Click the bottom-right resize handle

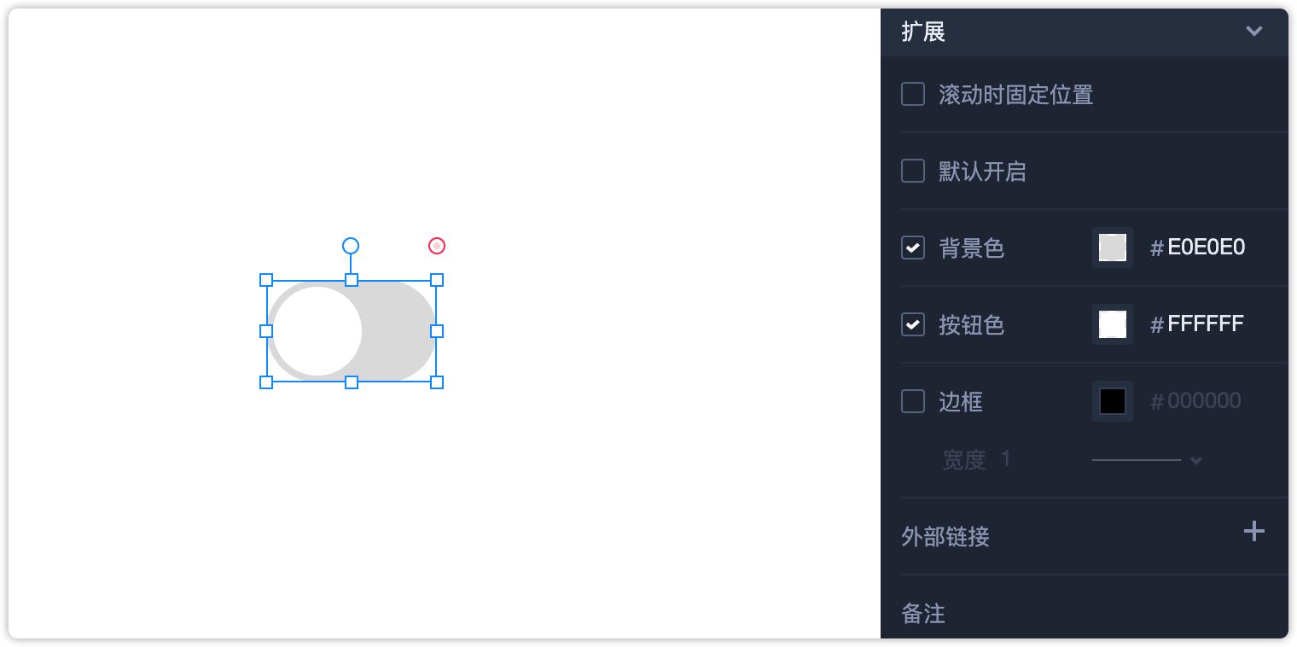tap(437, 382)
